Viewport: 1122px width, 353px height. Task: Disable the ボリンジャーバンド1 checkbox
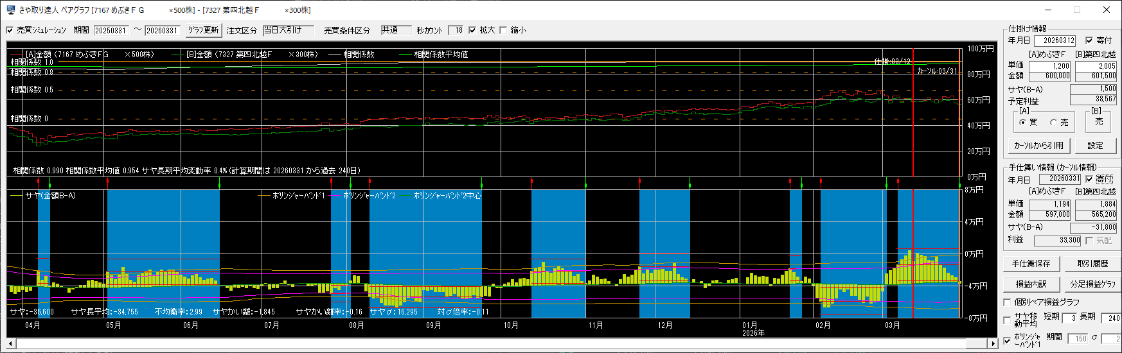1007,340
